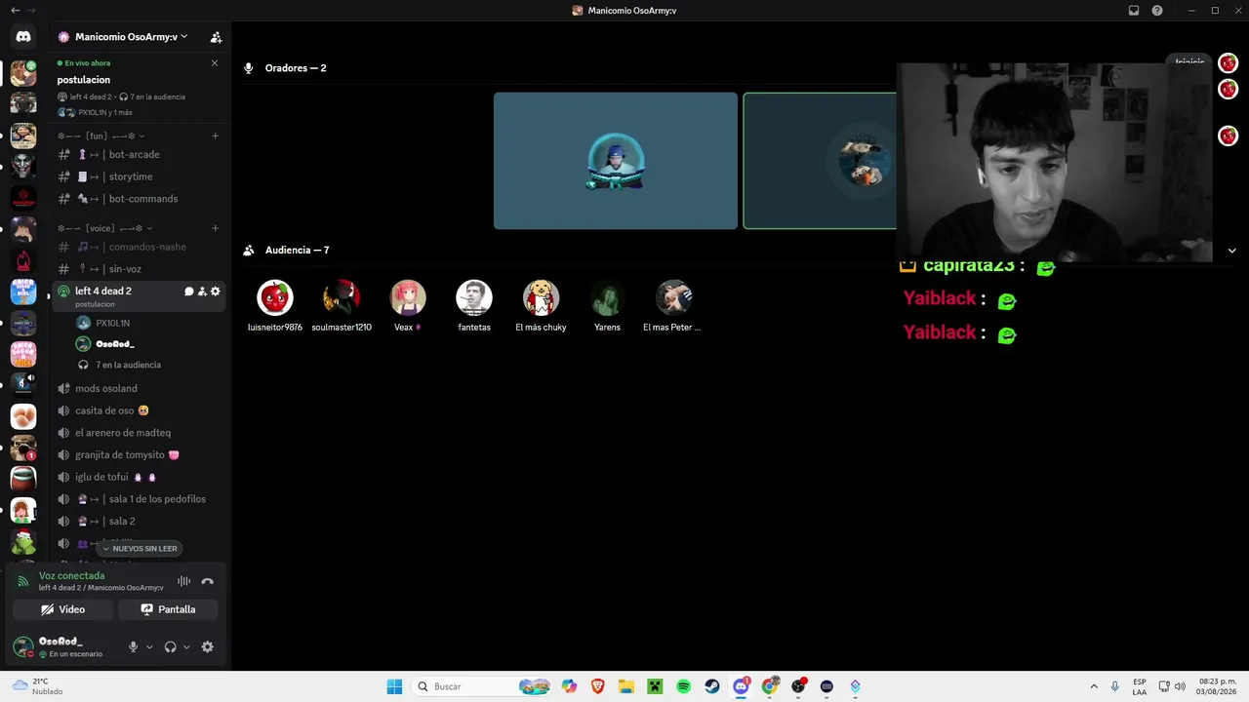Join the casita de oso voice channel
Viewport: 1249px width, 702px height.
click(x=139, y=410)
